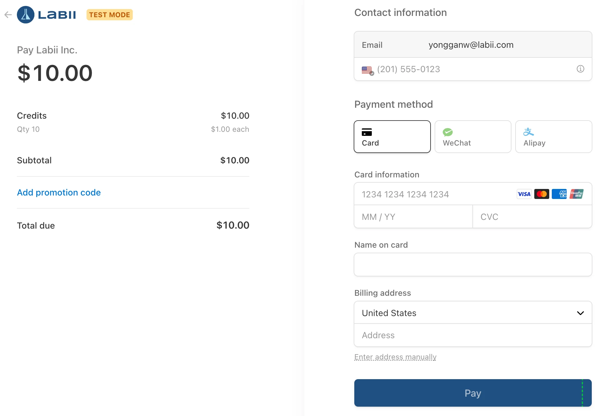Click the MM / YY expiry field
The height and width of the screenshot is (416, 603).
pos(413,217)
